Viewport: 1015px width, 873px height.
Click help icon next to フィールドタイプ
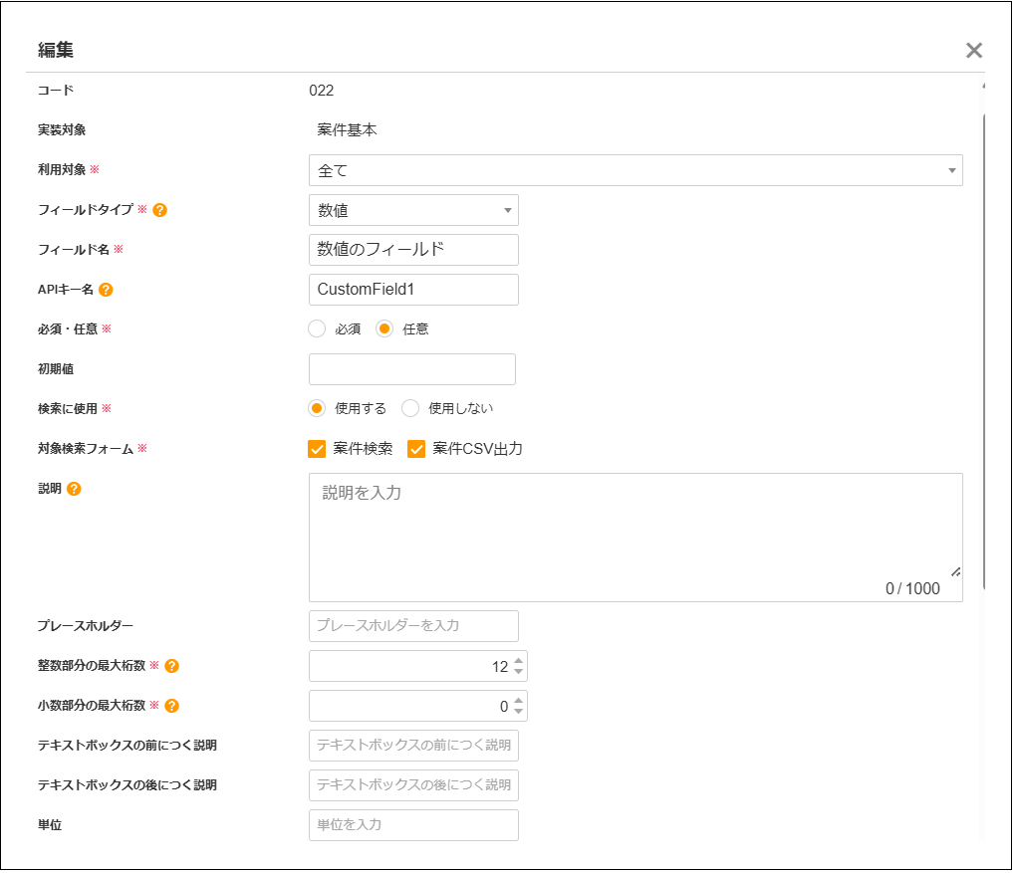click(159, 210)
